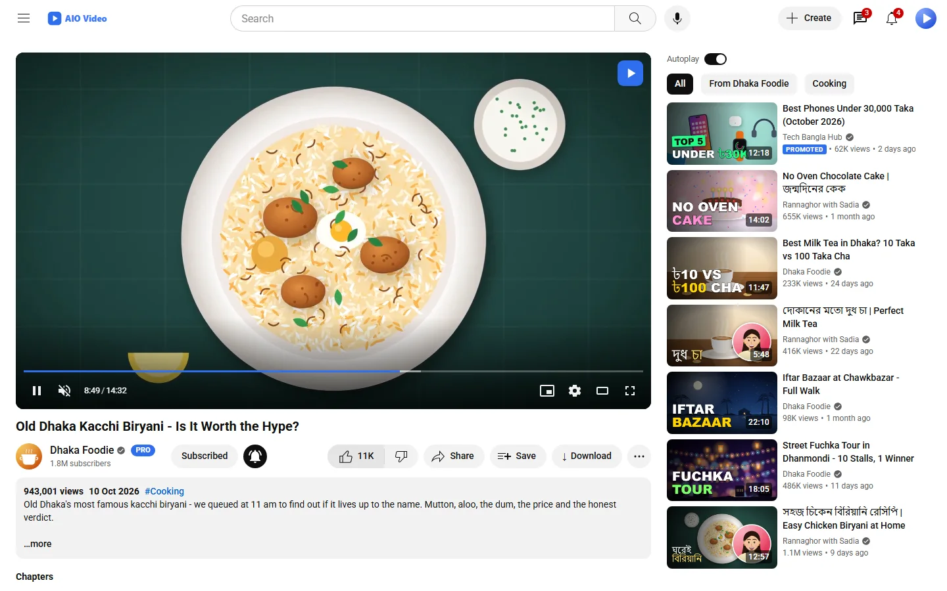
Task: Open more actions three-dot menu
Action: [639, 456]
